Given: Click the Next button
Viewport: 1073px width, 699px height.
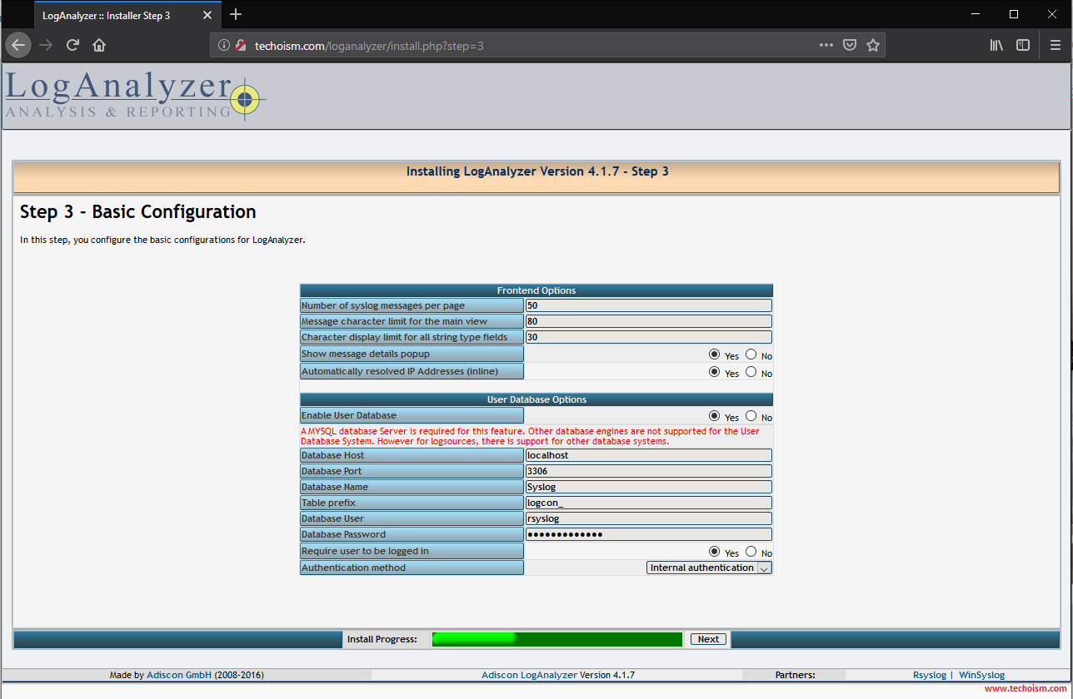Looking at the screenshot, I should pyautogui.click(x=708, y=639).
